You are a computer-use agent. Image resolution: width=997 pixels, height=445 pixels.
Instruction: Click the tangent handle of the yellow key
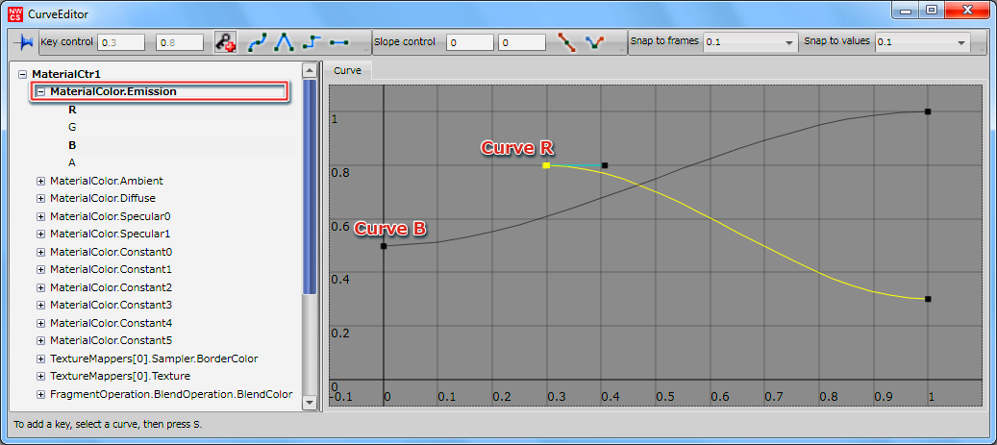pyautogui.click(x=605, y=165)
